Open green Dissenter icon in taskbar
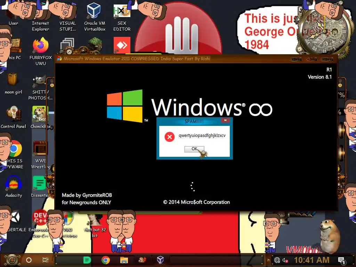Image resolution: width=356 pixels, height=267 pixels. (x=87, y=260)
